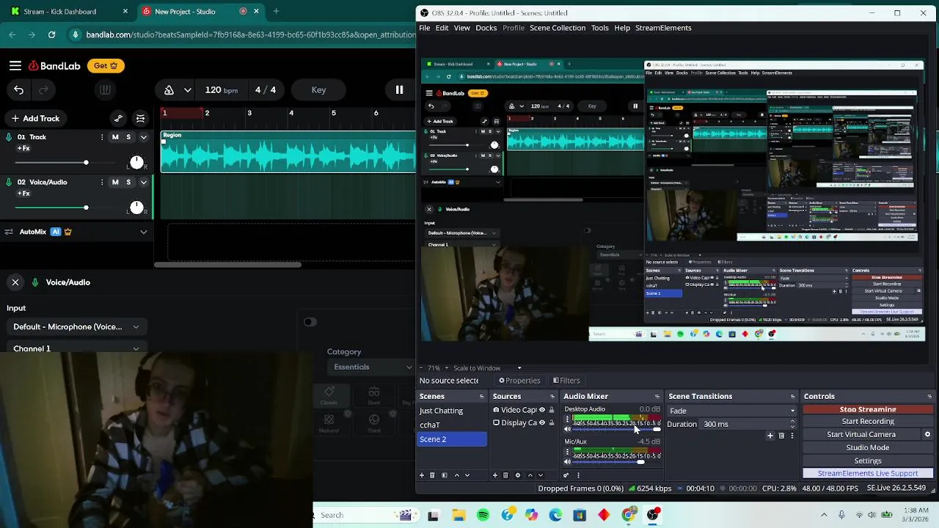Select the Region audio clip on track 01
This screenshot has height=528, width=939.
pos(288,152)
